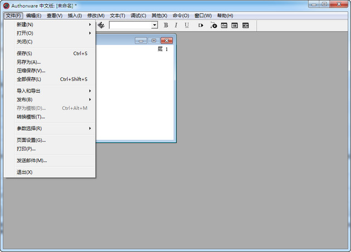Choose 保存(S) from the File menu
This screenshot has height=252, width=351.
coord(25,54)
